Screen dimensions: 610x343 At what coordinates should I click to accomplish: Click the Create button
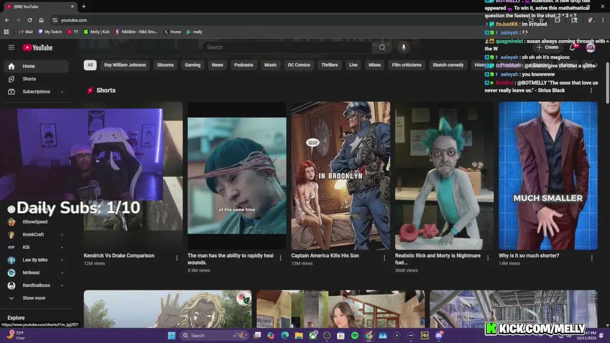[547, 47]
